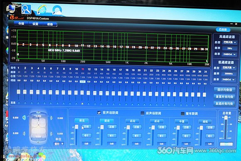Toggle 正相 phase for 中置 center channel
Screen dimensions: 241x161
[187, 127]
